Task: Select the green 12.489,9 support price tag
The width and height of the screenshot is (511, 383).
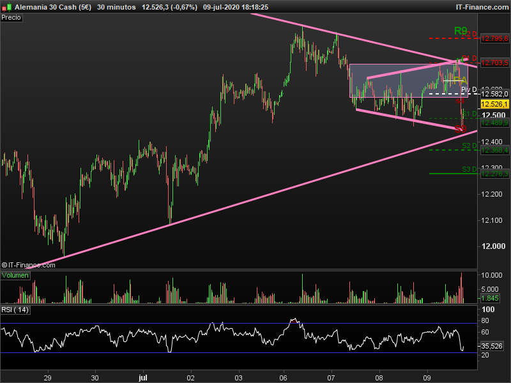Action: 494,123
